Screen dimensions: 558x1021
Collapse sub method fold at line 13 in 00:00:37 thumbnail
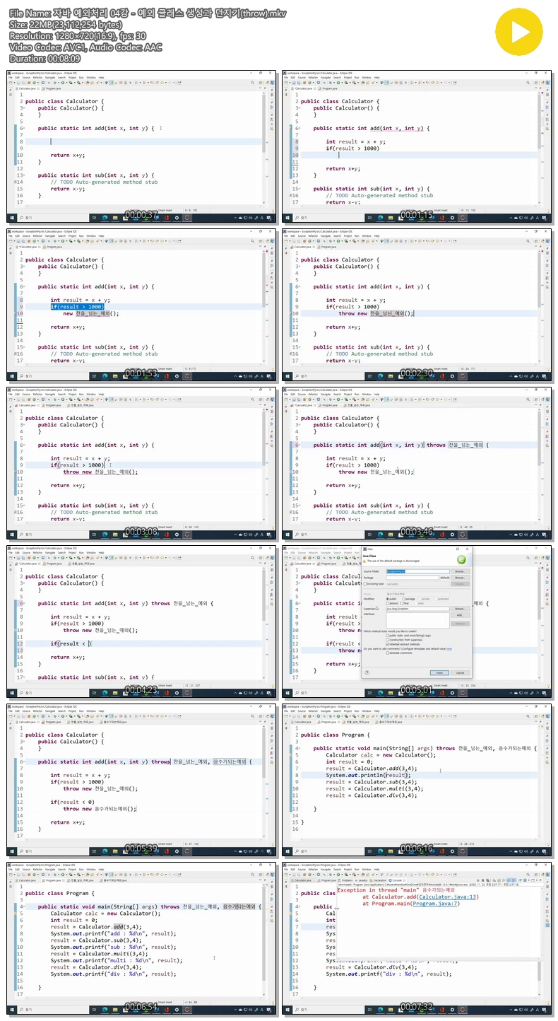coord(23,175)
